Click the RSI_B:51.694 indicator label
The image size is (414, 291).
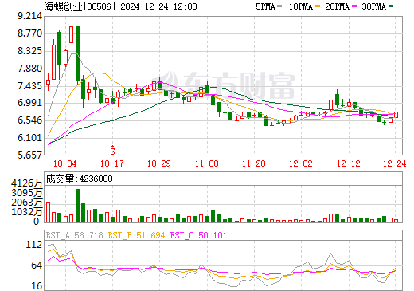[x=136, y=235]
